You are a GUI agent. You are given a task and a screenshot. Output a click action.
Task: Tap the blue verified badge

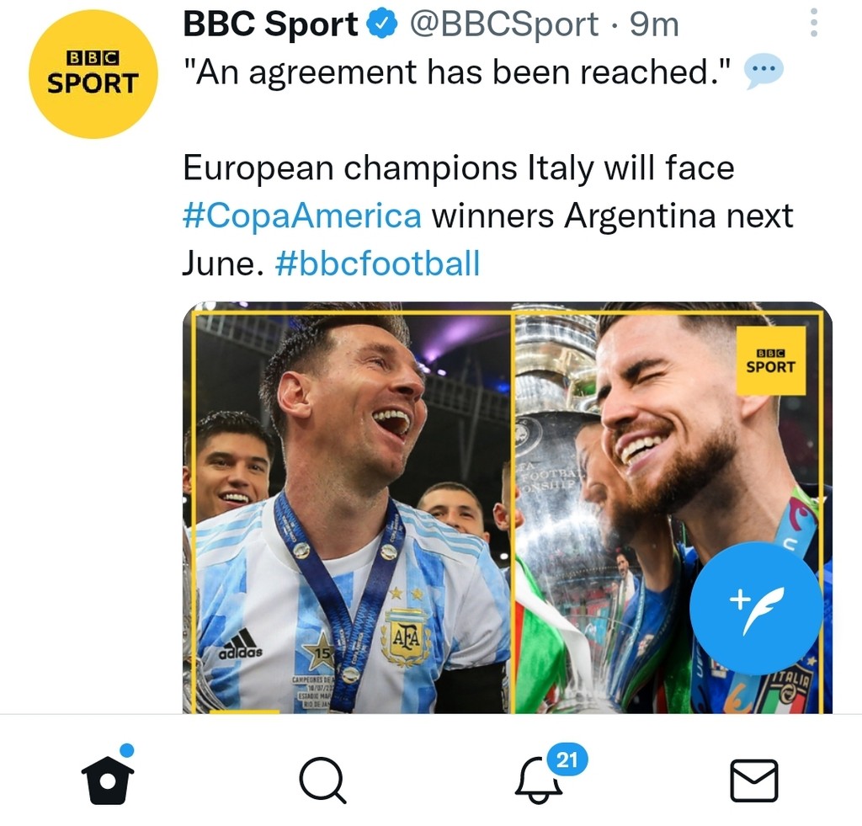pos(383,25)
